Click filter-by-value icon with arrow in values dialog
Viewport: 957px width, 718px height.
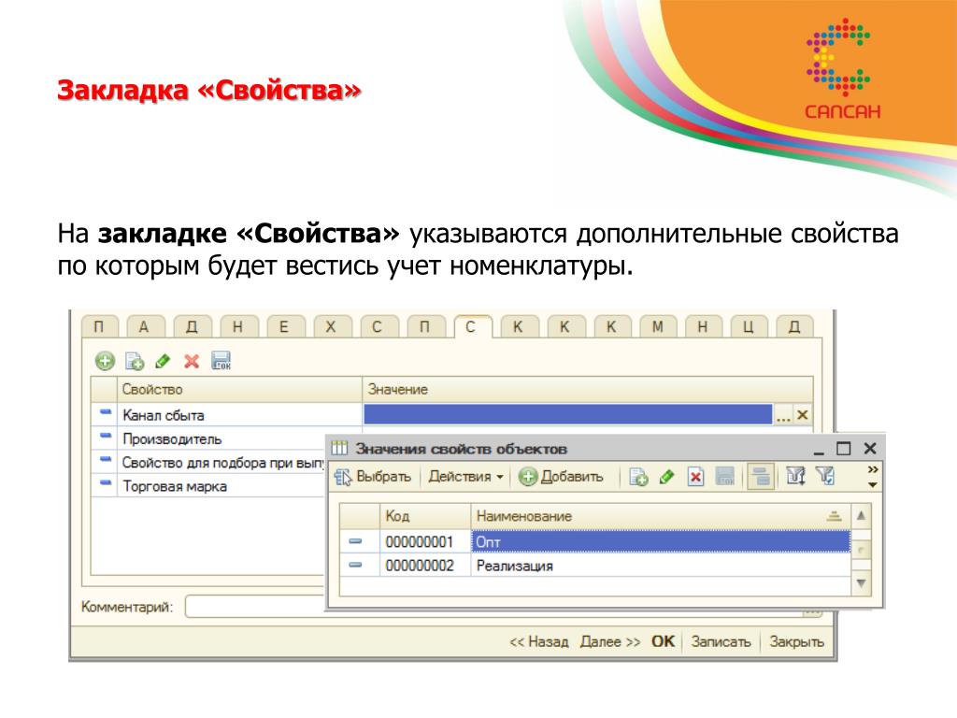coord(796,476)
